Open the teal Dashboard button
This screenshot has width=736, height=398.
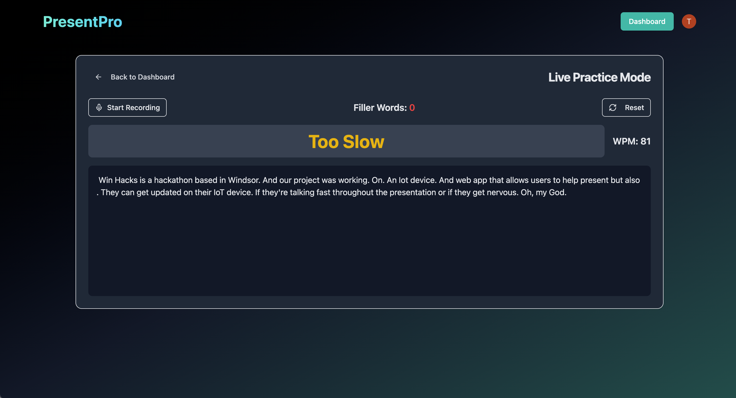tap(647, 21)
